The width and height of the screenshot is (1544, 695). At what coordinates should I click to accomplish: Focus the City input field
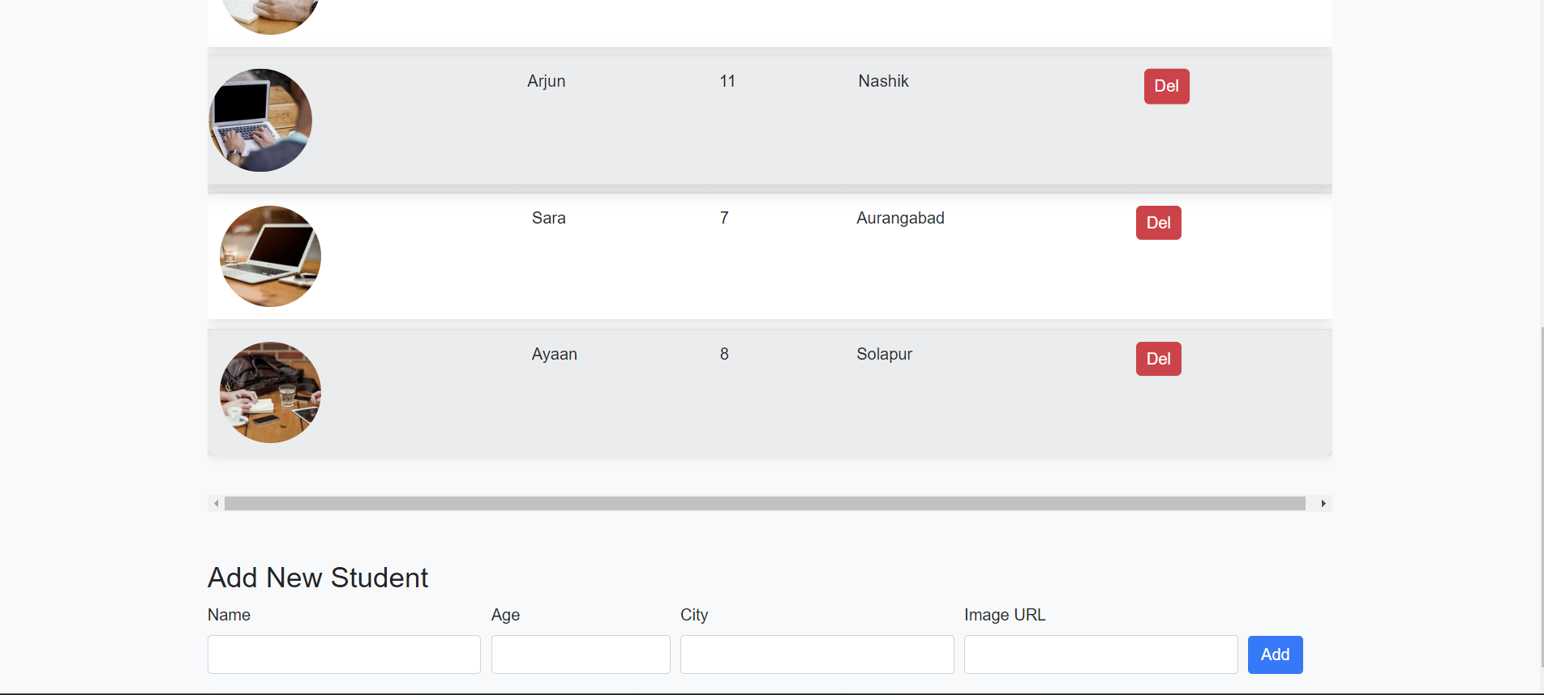pyautogui.click(x=817, y=654)
